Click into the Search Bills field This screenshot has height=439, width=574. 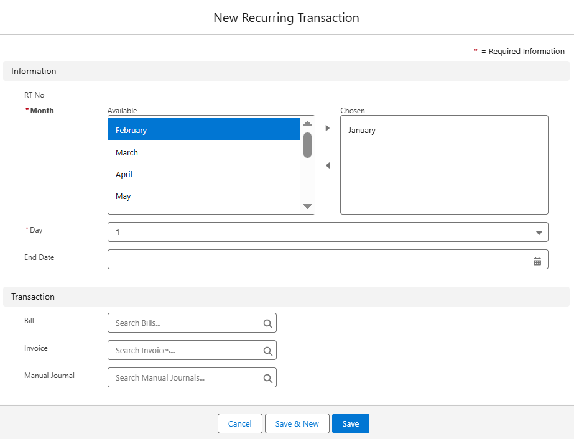[x=187, y=323]
